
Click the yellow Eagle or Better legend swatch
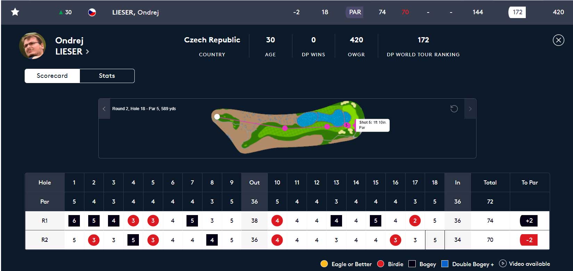click(324, 264)
